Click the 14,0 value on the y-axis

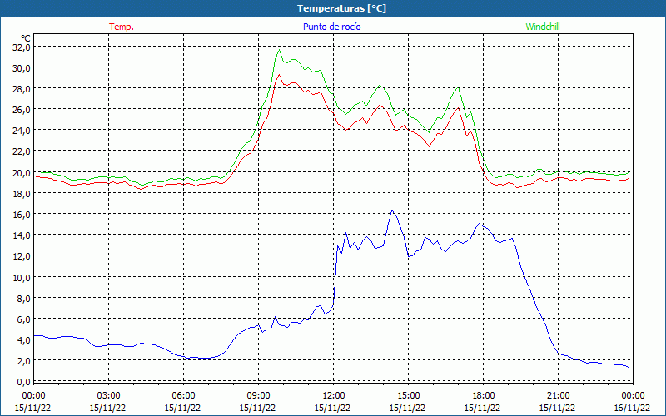pos(22,235)
